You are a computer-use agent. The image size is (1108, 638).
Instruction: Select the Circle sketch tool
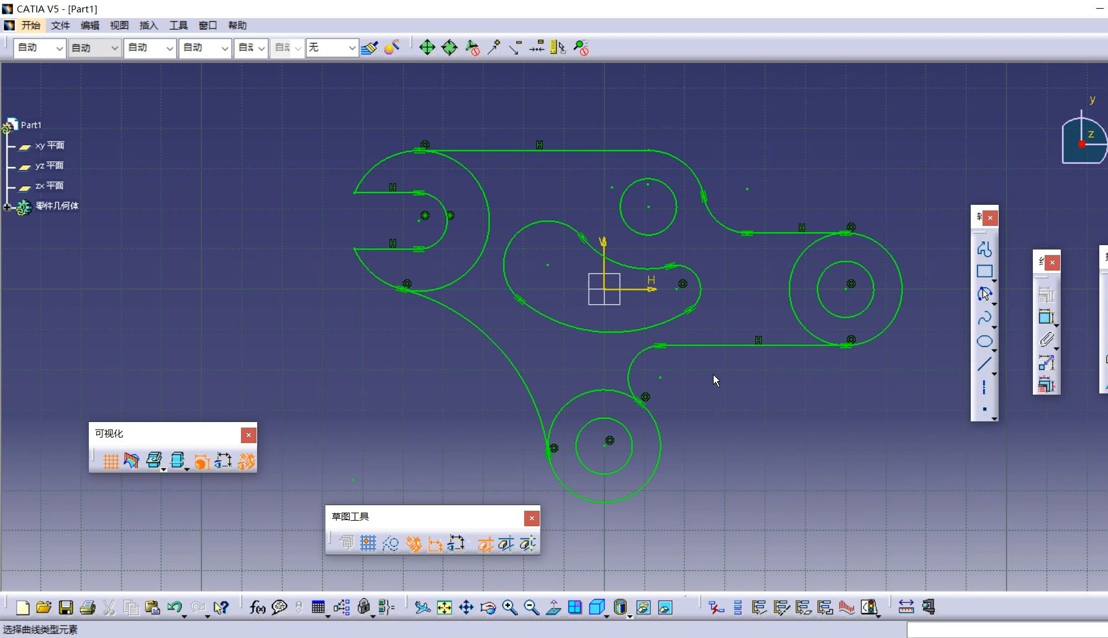point(984,294)
